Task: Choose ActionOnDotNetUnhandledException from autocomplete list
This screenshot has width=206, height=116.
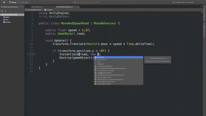Action: (118, 68)
